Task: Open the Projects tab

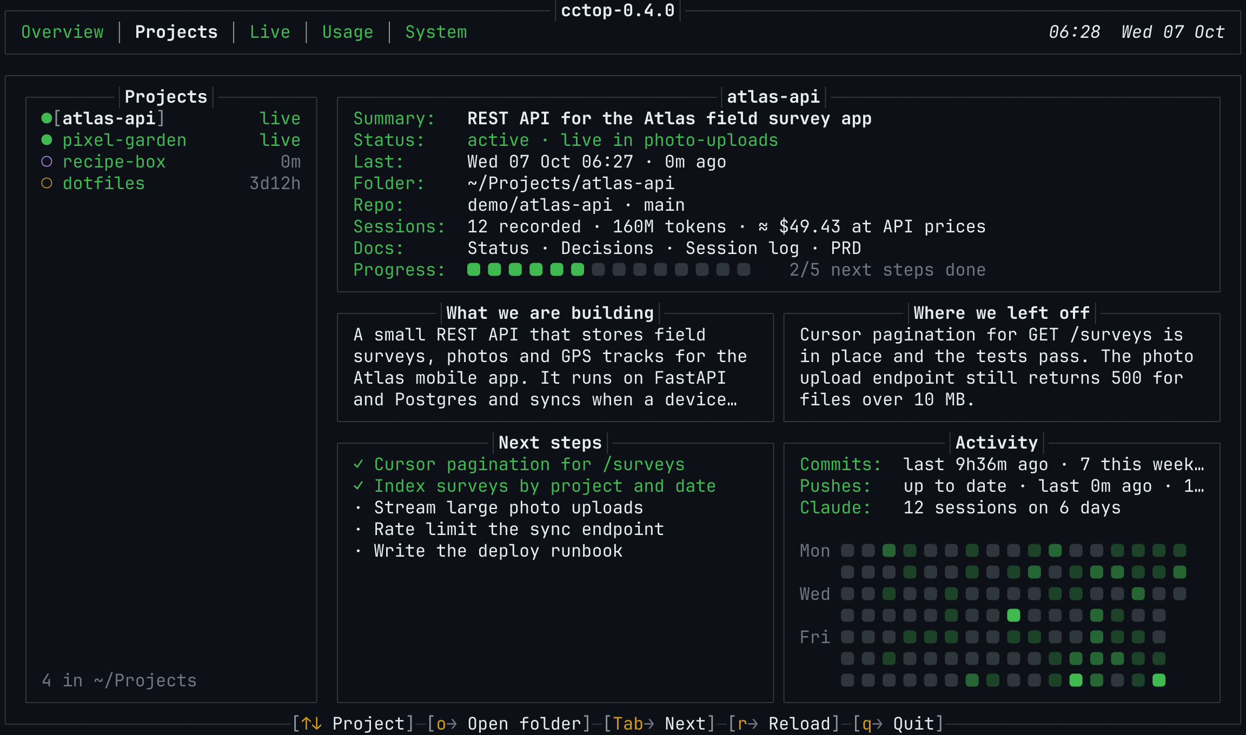Action: pyautogui.click(x=176, y=32)
